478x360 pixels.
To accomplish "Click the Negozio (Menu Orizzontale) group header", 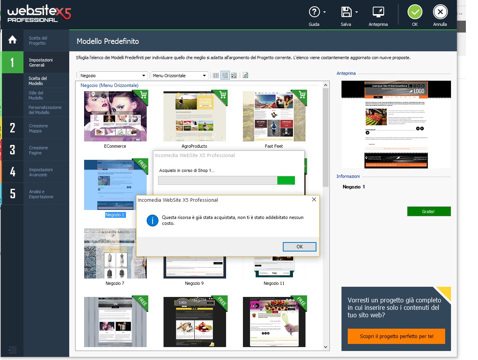I will [109, 85].
